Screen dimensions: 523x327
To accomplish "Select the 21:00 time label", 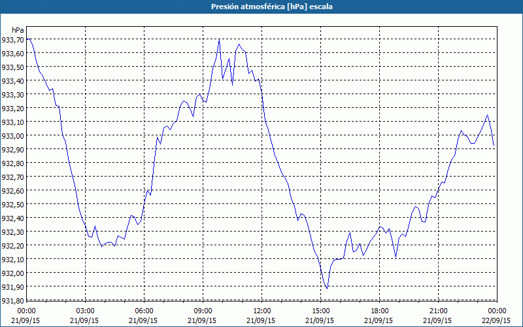I will click(438, 311).
